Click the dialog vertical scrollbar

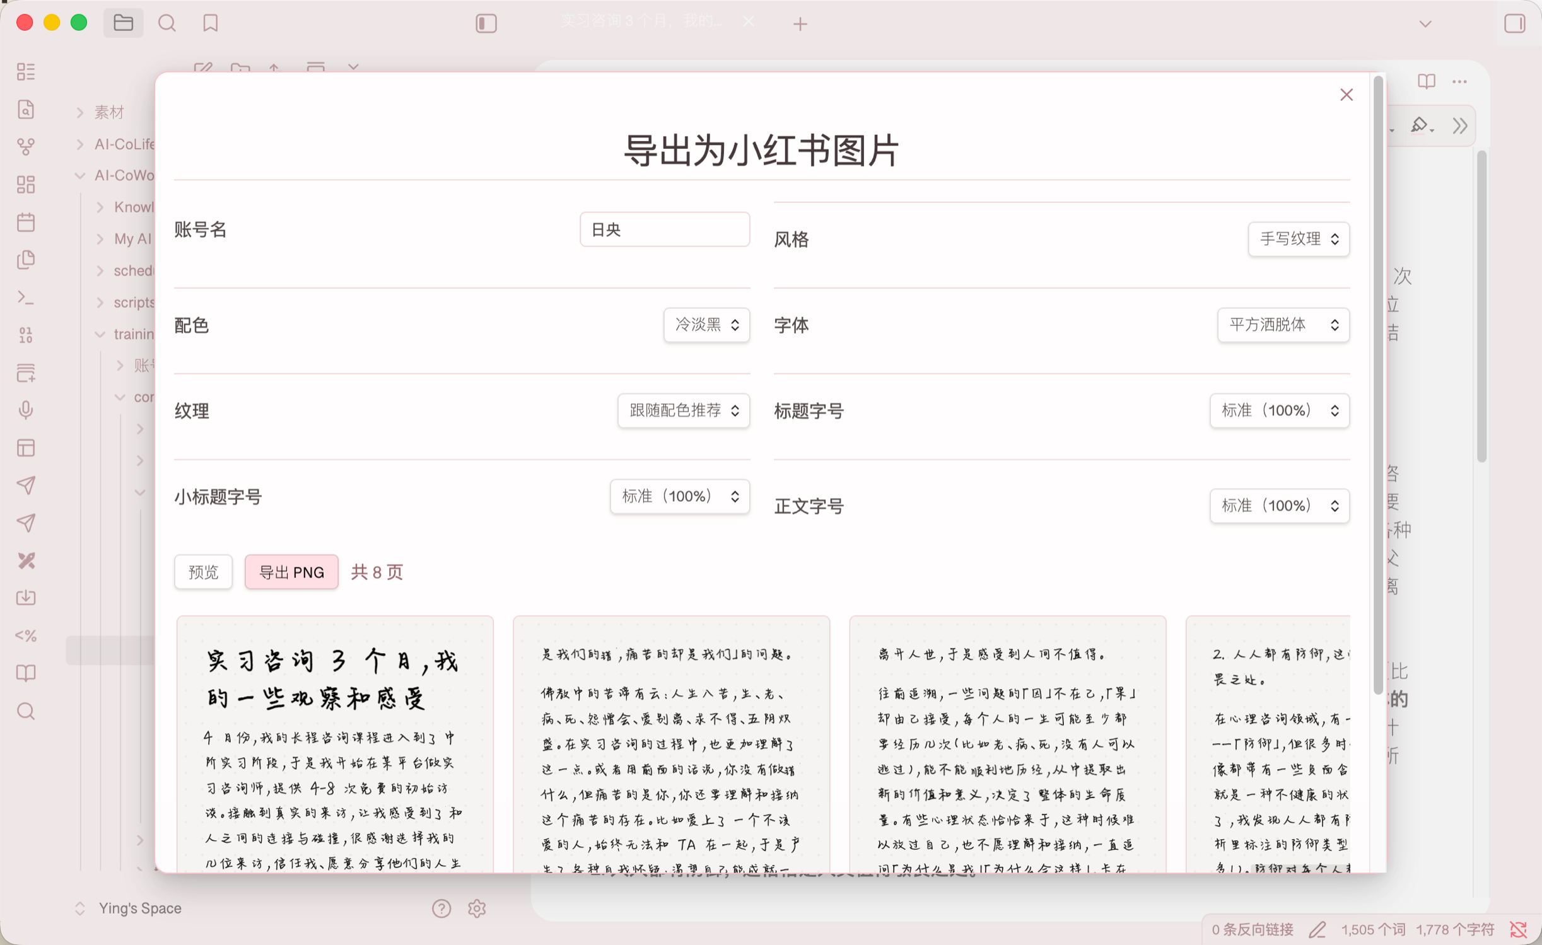(1378, 385)
